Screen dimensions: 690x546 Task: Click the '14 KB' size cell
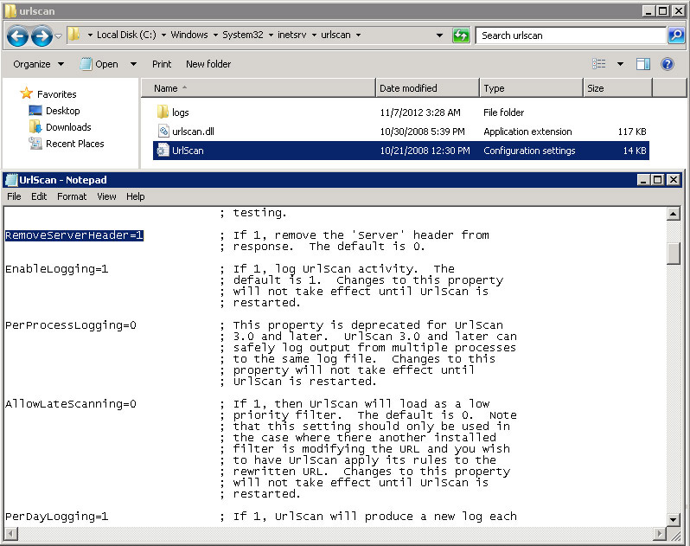(x=635, y=151)
